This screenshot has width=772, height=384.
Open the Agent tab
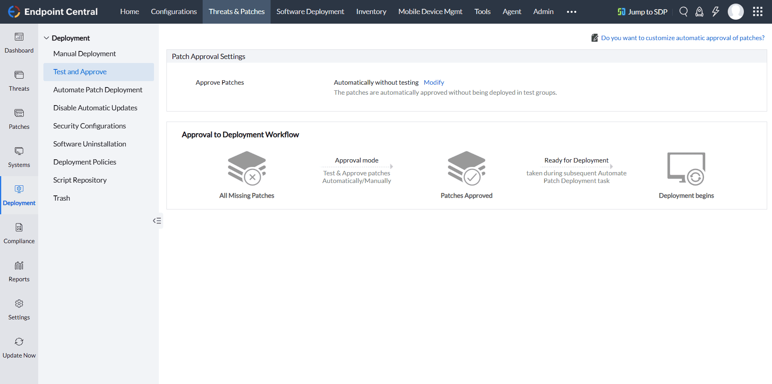pos(512,12)
